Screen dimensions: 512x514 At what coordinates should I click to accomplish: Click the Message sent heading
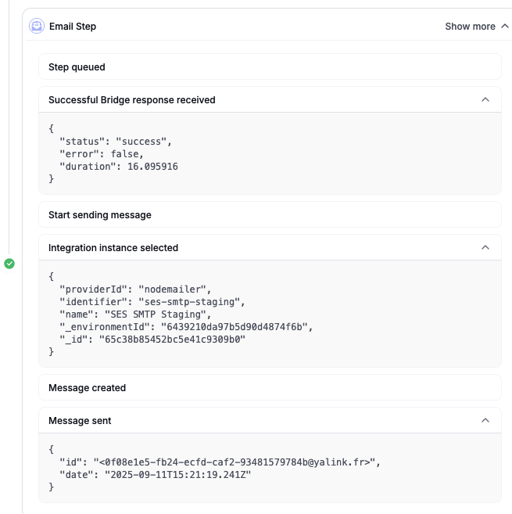[80, 420]
